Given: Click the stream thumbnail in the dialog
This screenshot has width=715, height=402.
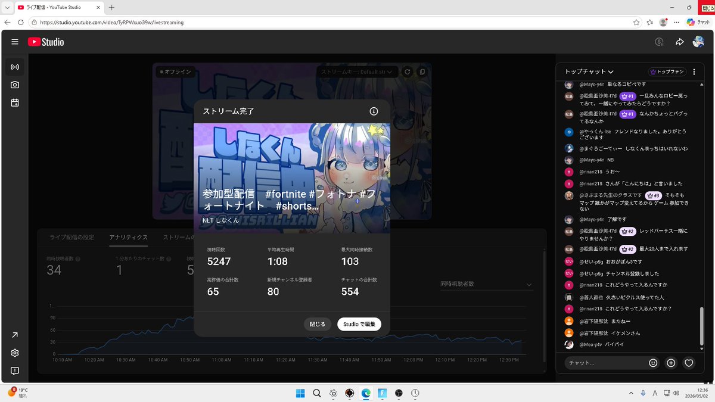Looking at the screenshot, I should 292,178.
